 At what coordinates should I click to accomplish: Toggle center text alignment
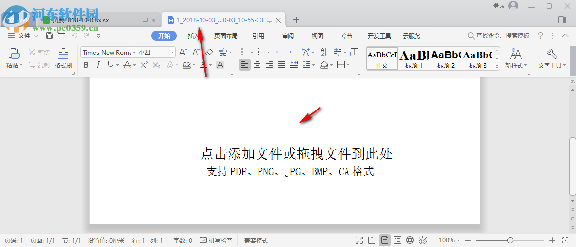(x=257, y=65)
